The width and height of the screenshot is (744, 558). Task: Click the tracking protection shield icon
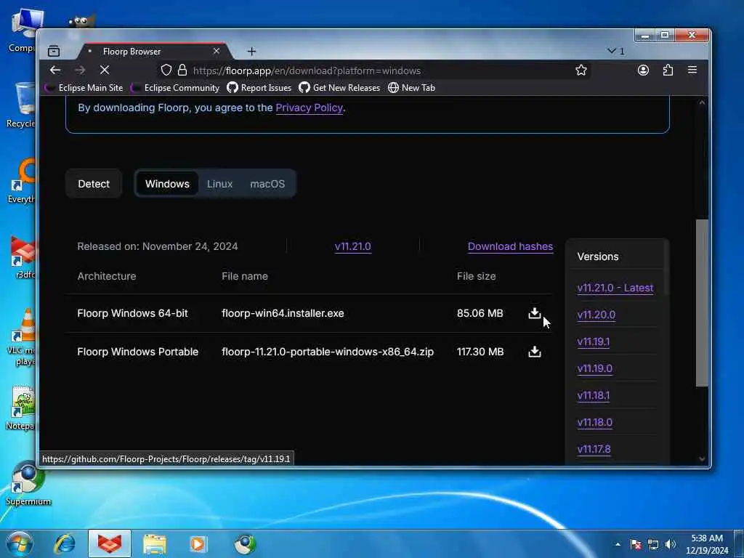click(x=166, y=70)
